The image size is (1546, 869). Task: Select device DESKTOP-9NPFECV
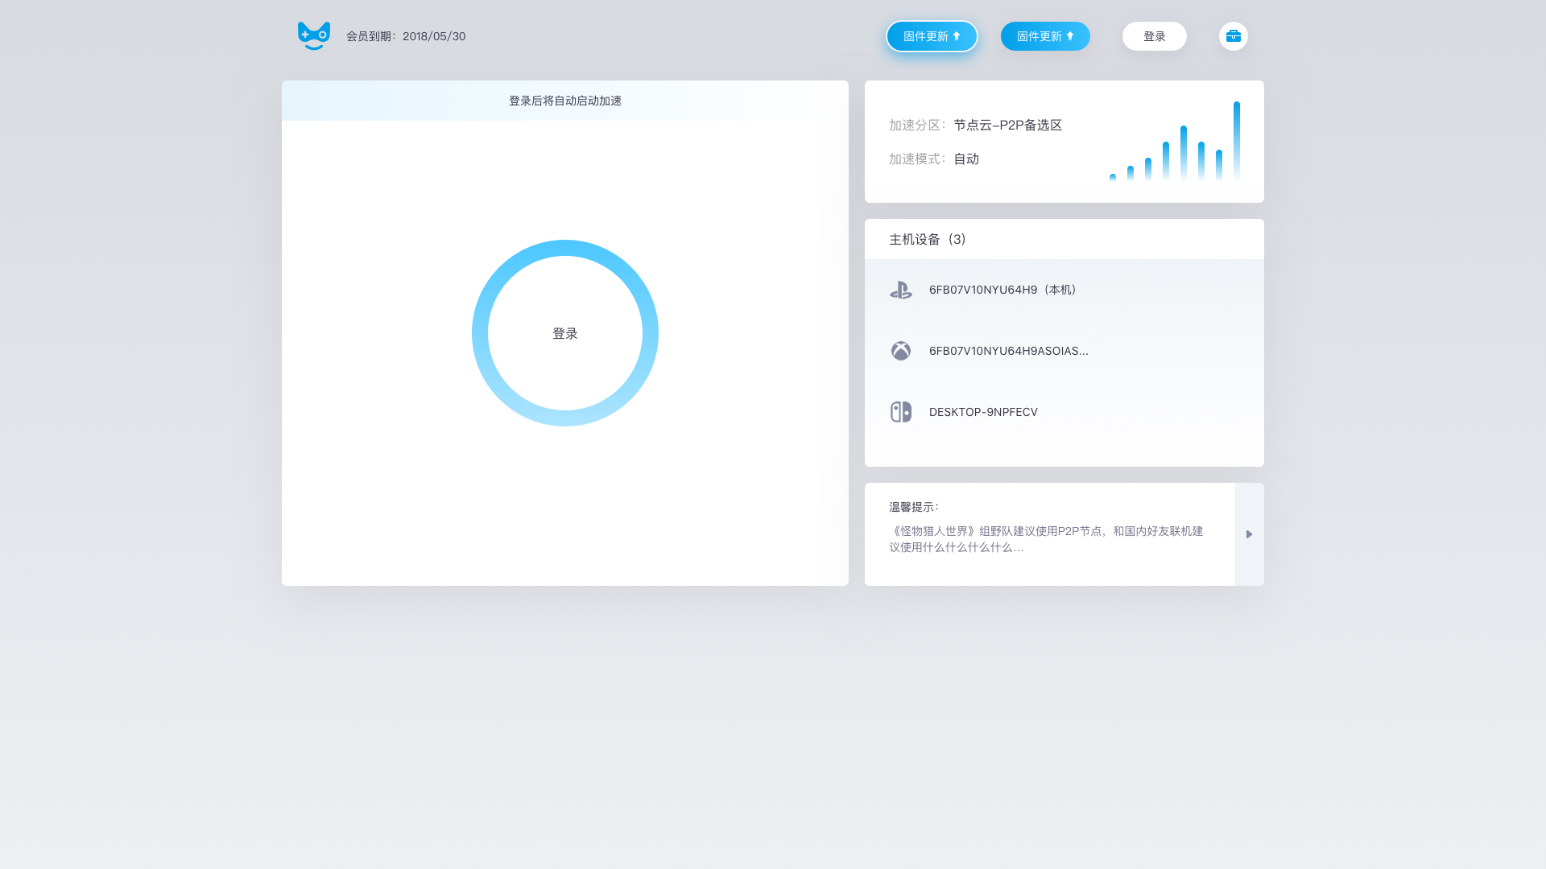coord(1064,412)
